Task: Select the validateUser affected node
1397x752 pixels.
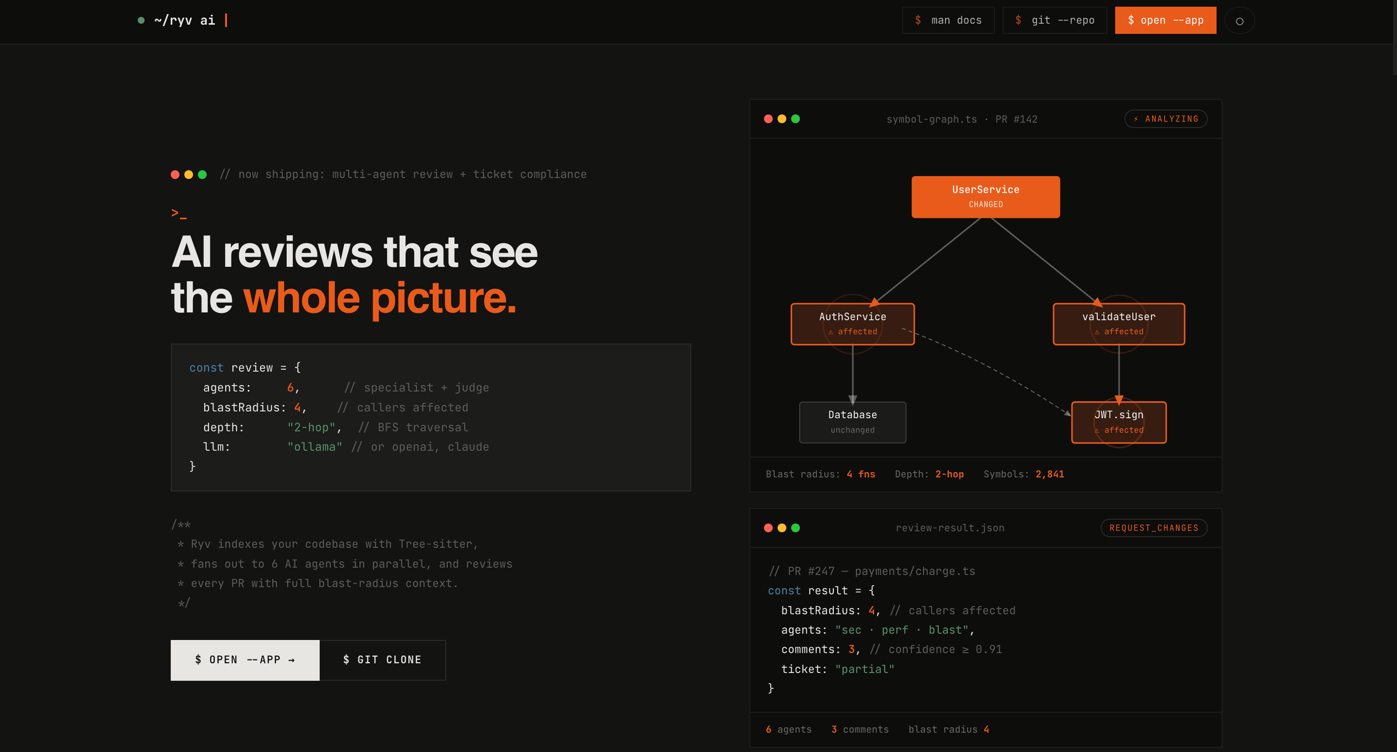Action: pos(1119,324)
